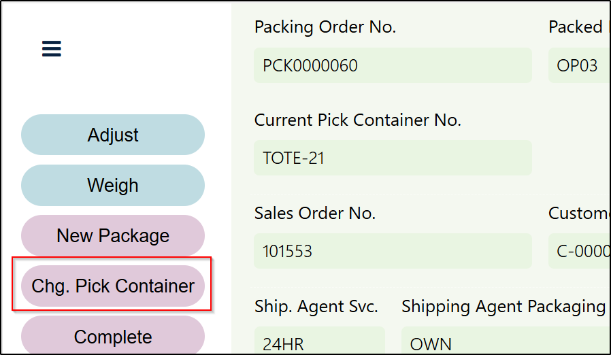This screenshot has width=611, height=355.
Task: Select the 24HR Ship. Agent Svc. field
Action: tap(319, 342)
